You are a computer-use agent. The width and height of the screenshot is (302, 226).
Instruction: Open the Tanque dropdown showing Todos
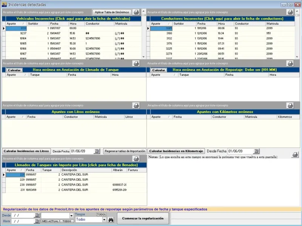click(x=104, y=219)
